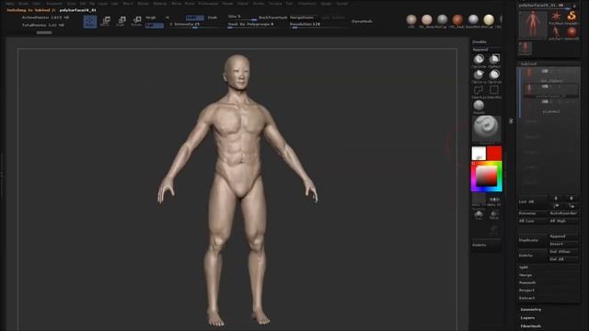
Task: Toggle the Double option above Append
Action: click(479, 42)
